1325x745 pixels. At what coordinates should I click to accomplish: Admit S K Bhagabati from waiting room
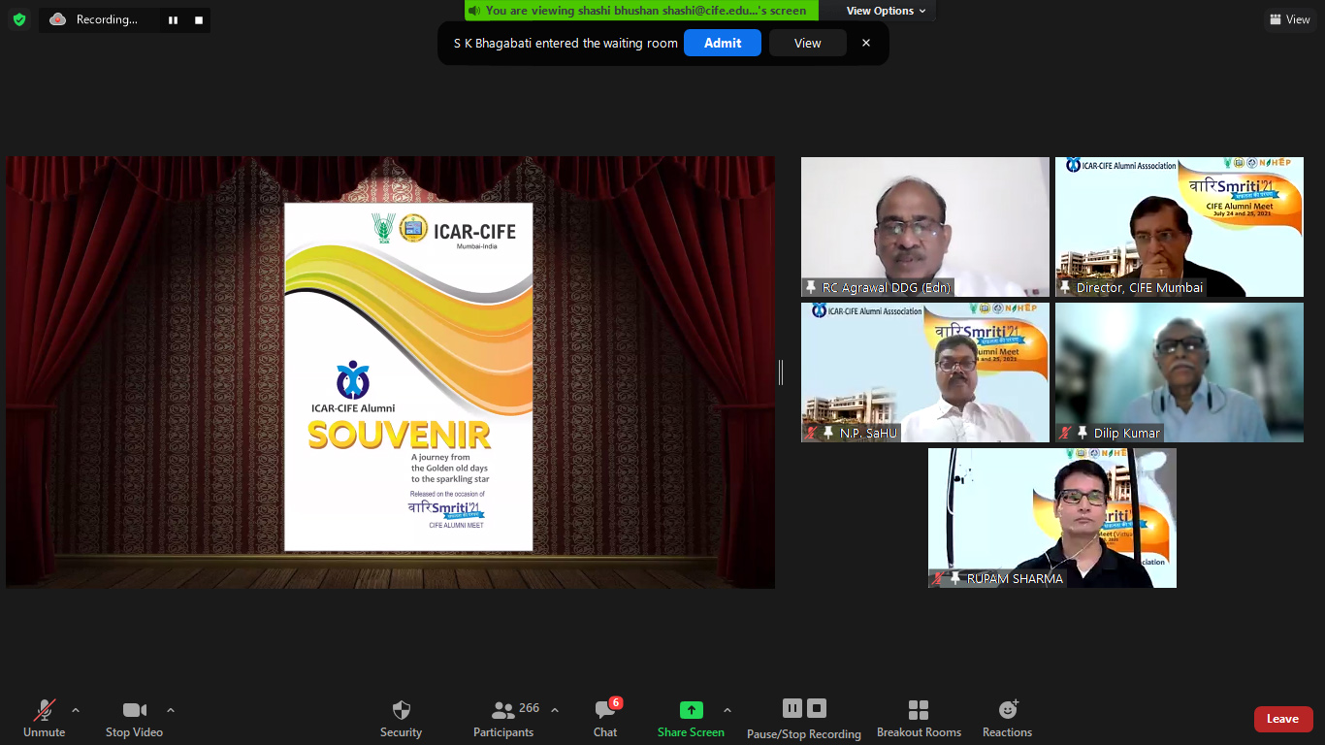point(722,43)
